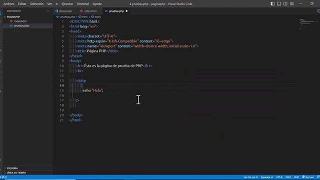Image resolution: width=320 pixels, height=180 pixels.
Task: Open the Archivo menu
Action: coord(9,4)
